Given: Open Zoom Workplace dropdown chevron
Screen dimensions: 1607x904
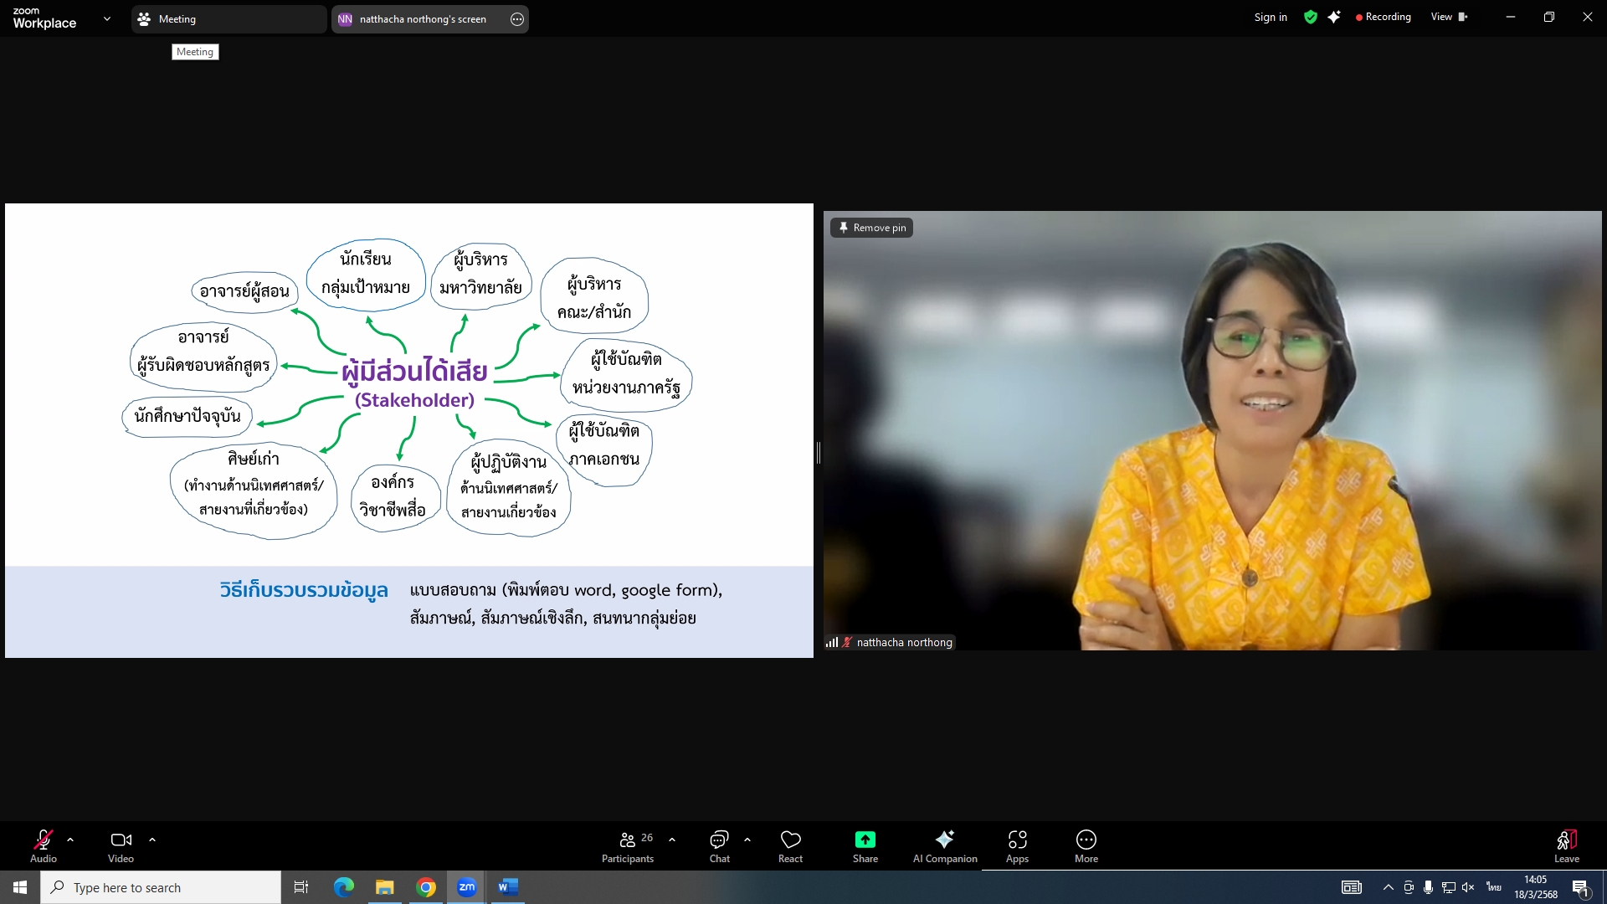Looking at the screenshot, I should pyautogui.click(x=106, y=18).
